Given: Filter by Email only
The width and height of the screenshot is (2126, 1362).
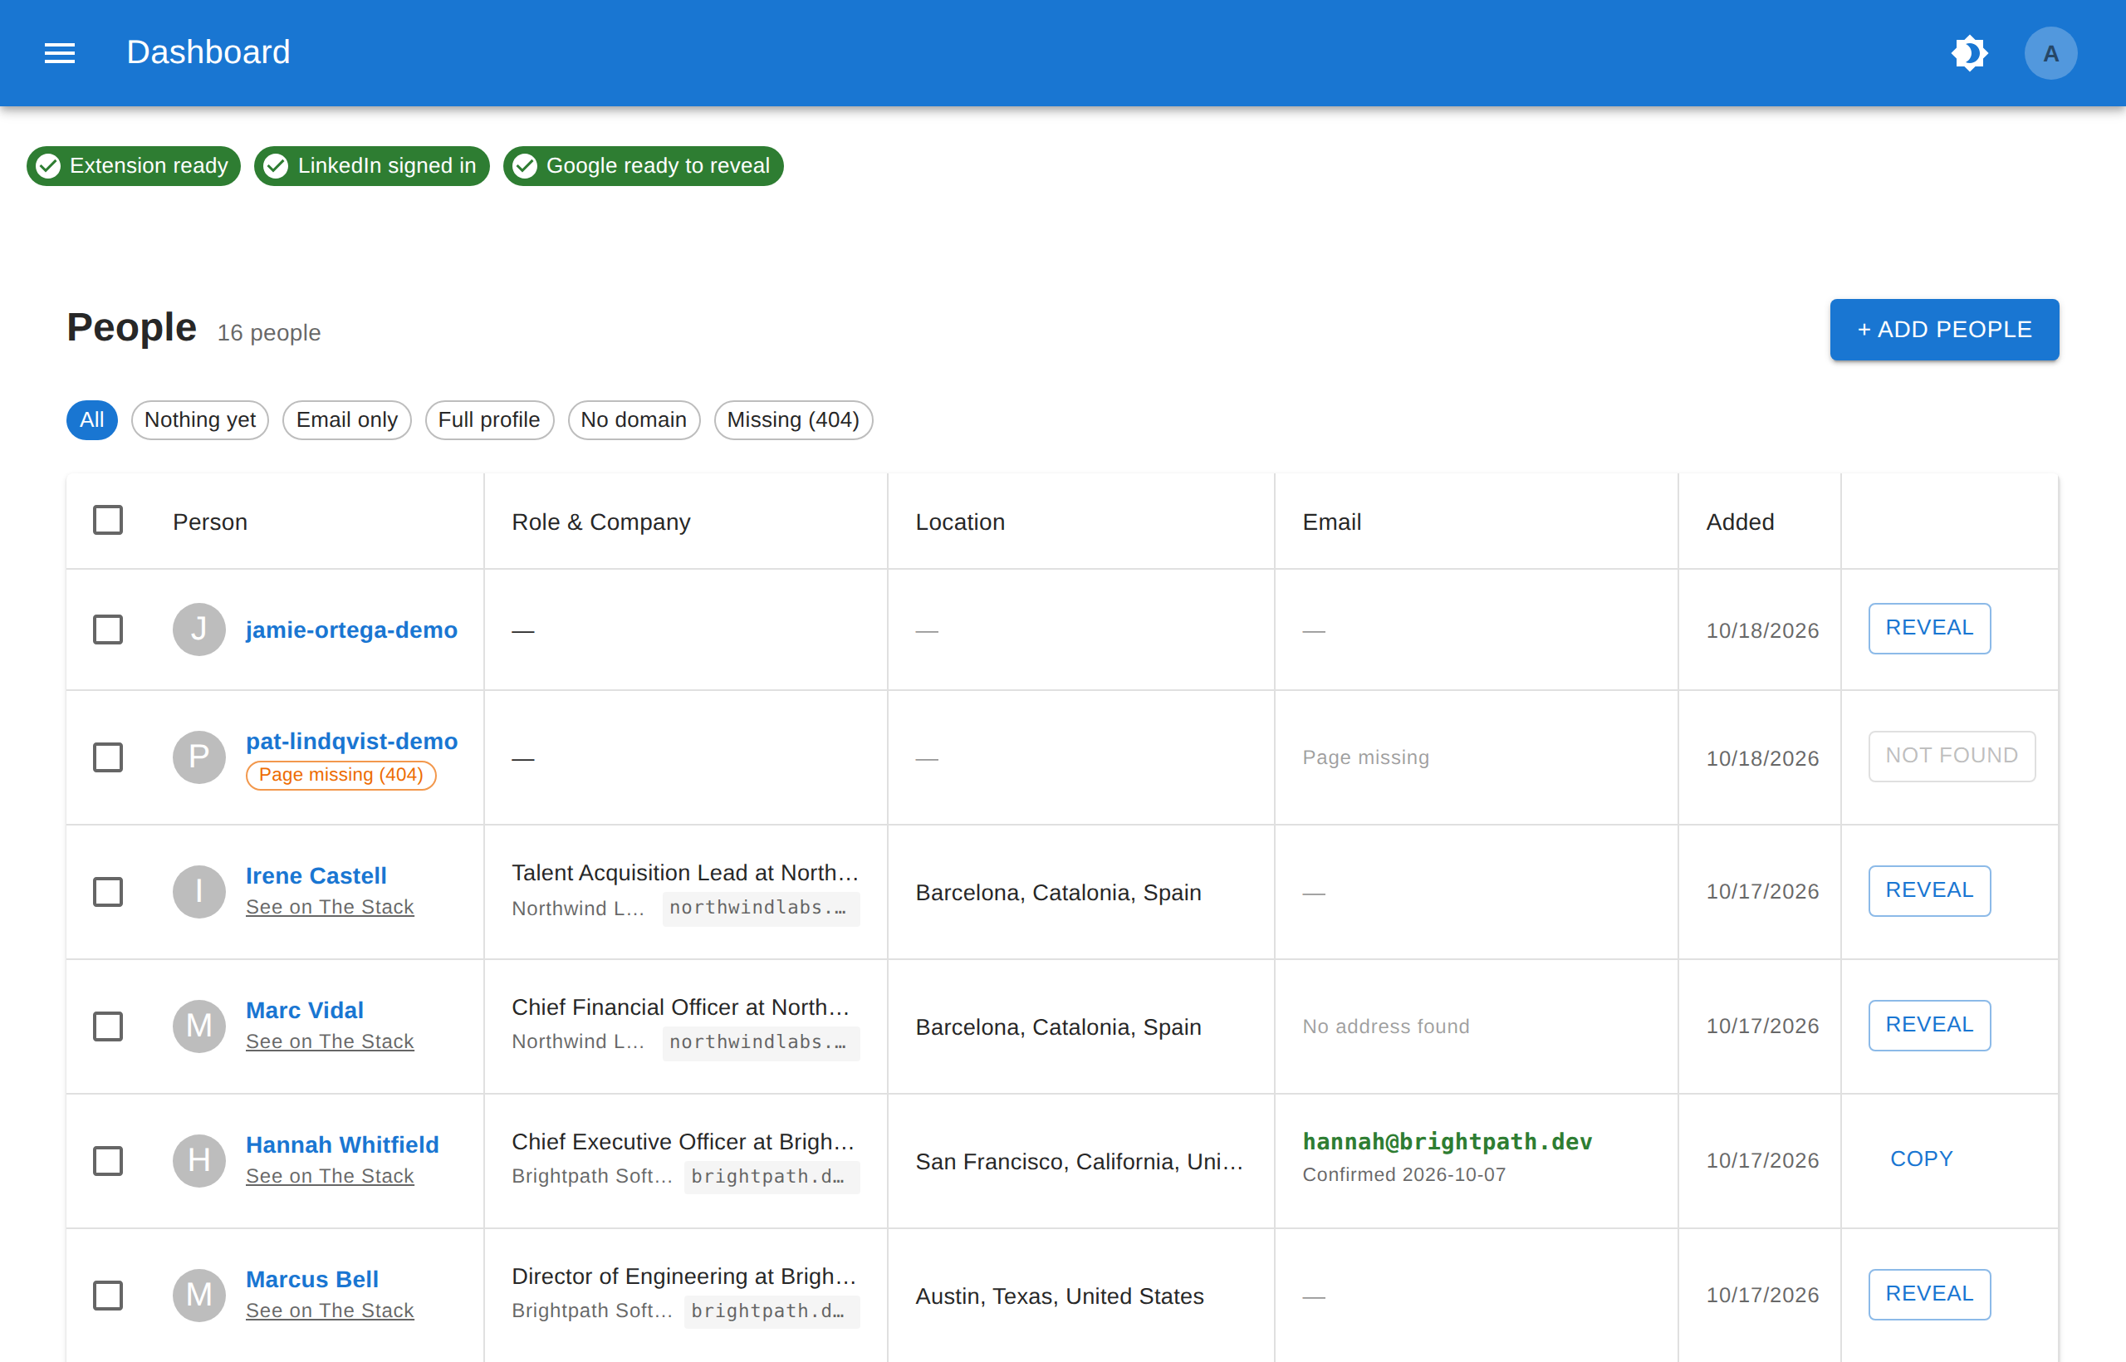Looking at the screenshot, I should coord(346,420).
